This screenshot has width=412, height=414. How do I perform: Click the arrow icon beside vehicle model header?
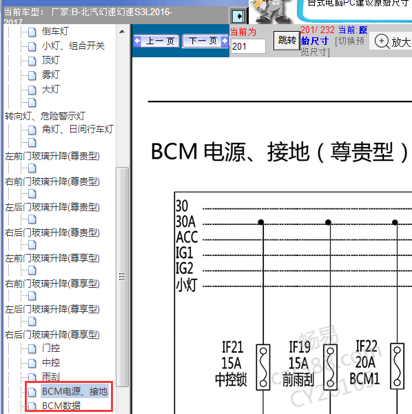click(x=239, y=17)
